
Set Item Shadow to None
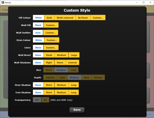coord(38,85)
